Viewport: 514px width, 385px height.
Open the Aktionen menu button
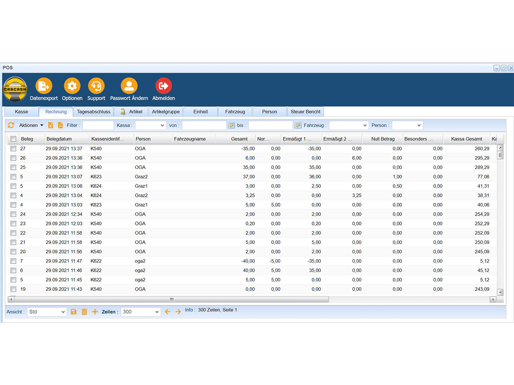click(31, 125)
